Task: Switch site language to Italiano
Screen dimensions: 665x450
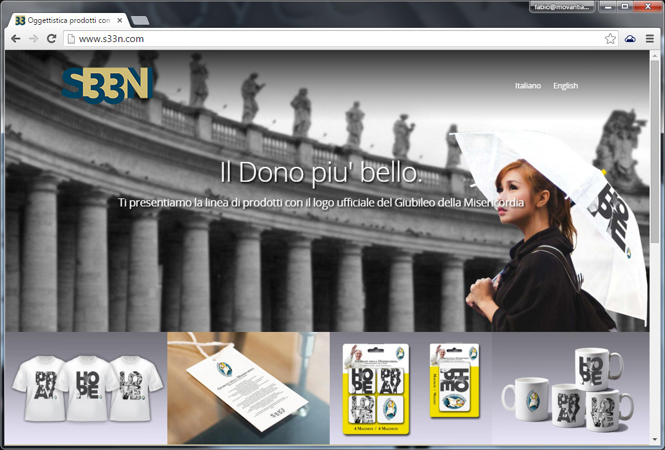Action: coord(528,86)
